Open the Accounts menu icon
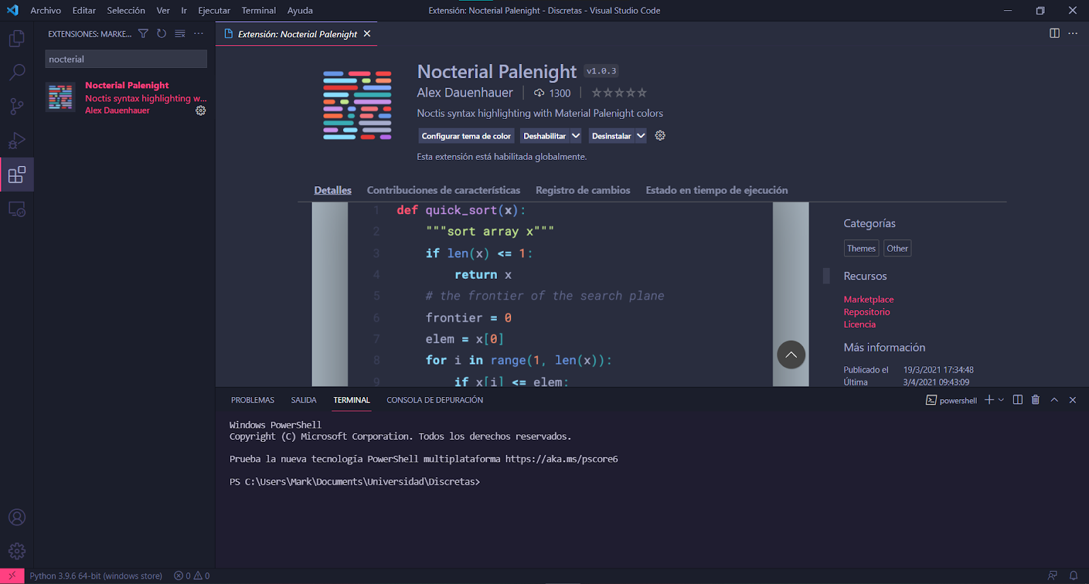The height and width of the screenshot is (584, 1089). pyautogui.click(x=17, y=517)
